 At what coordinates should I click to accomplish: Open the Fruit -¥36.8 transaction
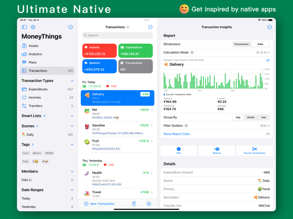click(118, 145)
